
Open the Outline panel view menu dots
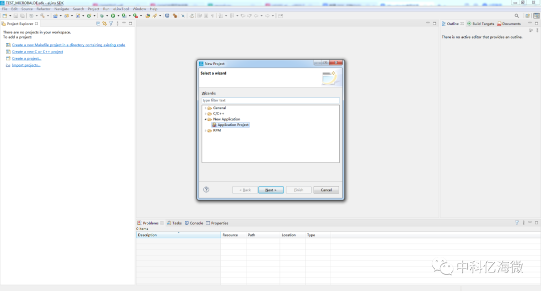coord(537,30)
